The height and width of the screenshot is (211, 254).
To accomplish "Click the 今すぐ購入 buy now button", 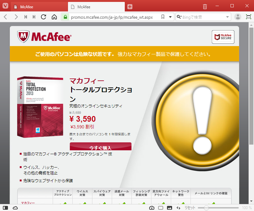I will (101, 146).
